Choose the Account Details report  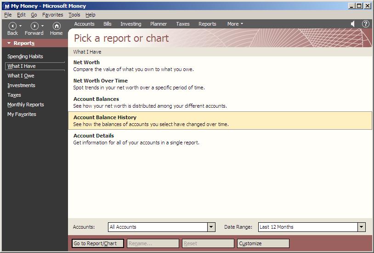pyautogui.click(x=220, y=139)
